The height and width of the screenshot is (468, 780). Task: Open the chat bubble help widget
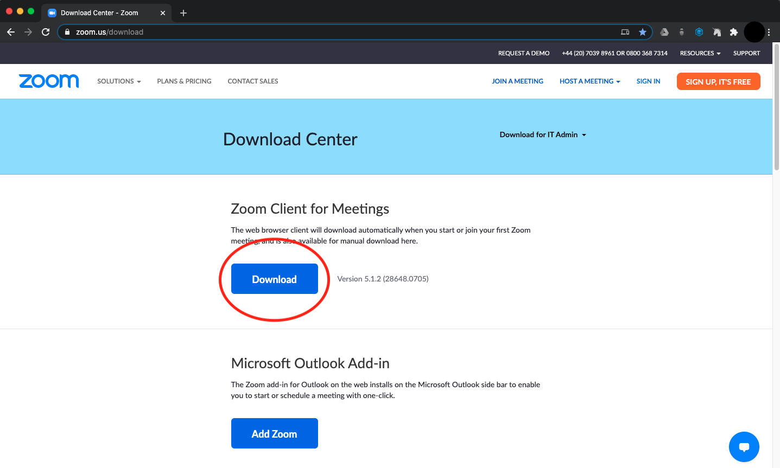[744, 447]
